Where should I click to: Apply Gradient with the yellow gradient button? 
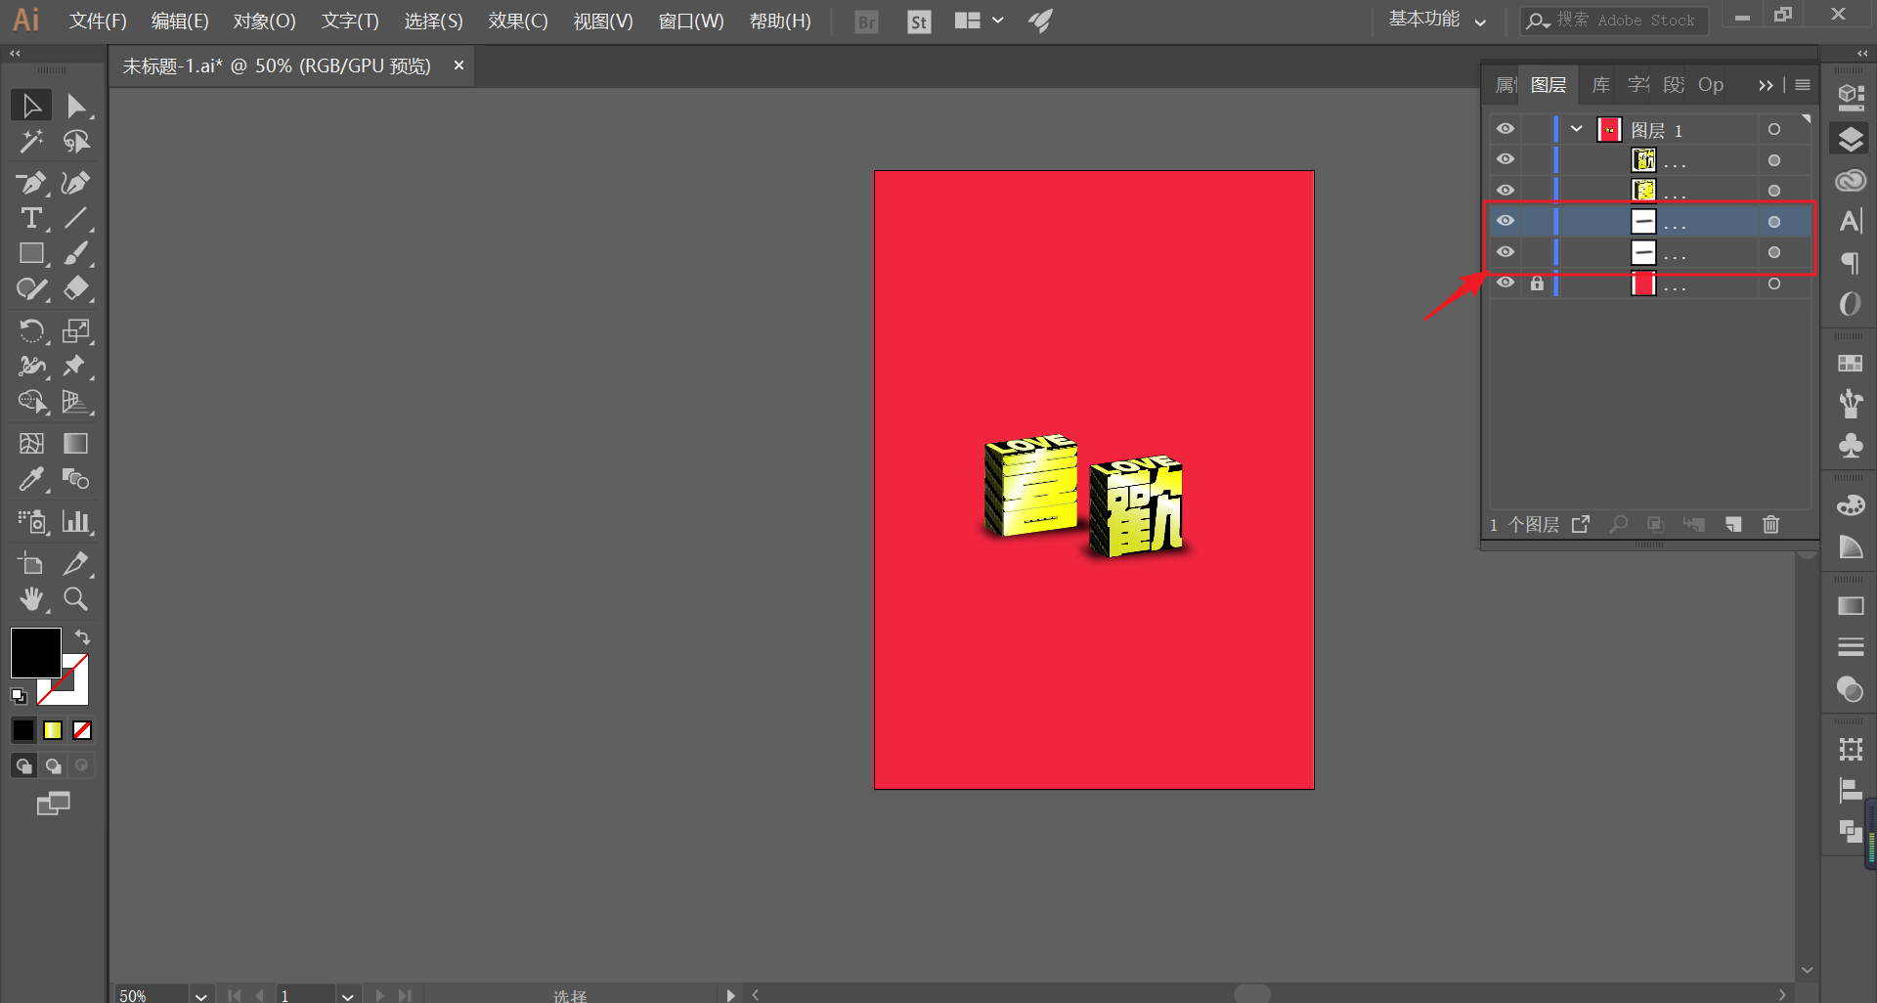(53, 730)
